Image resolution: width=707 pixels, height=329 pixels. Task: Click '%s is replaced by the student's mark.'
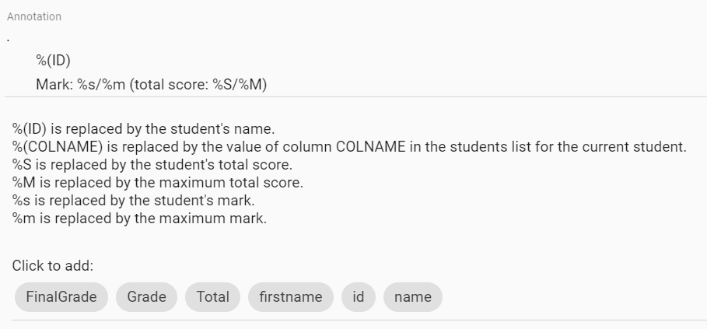click(134, 200)
